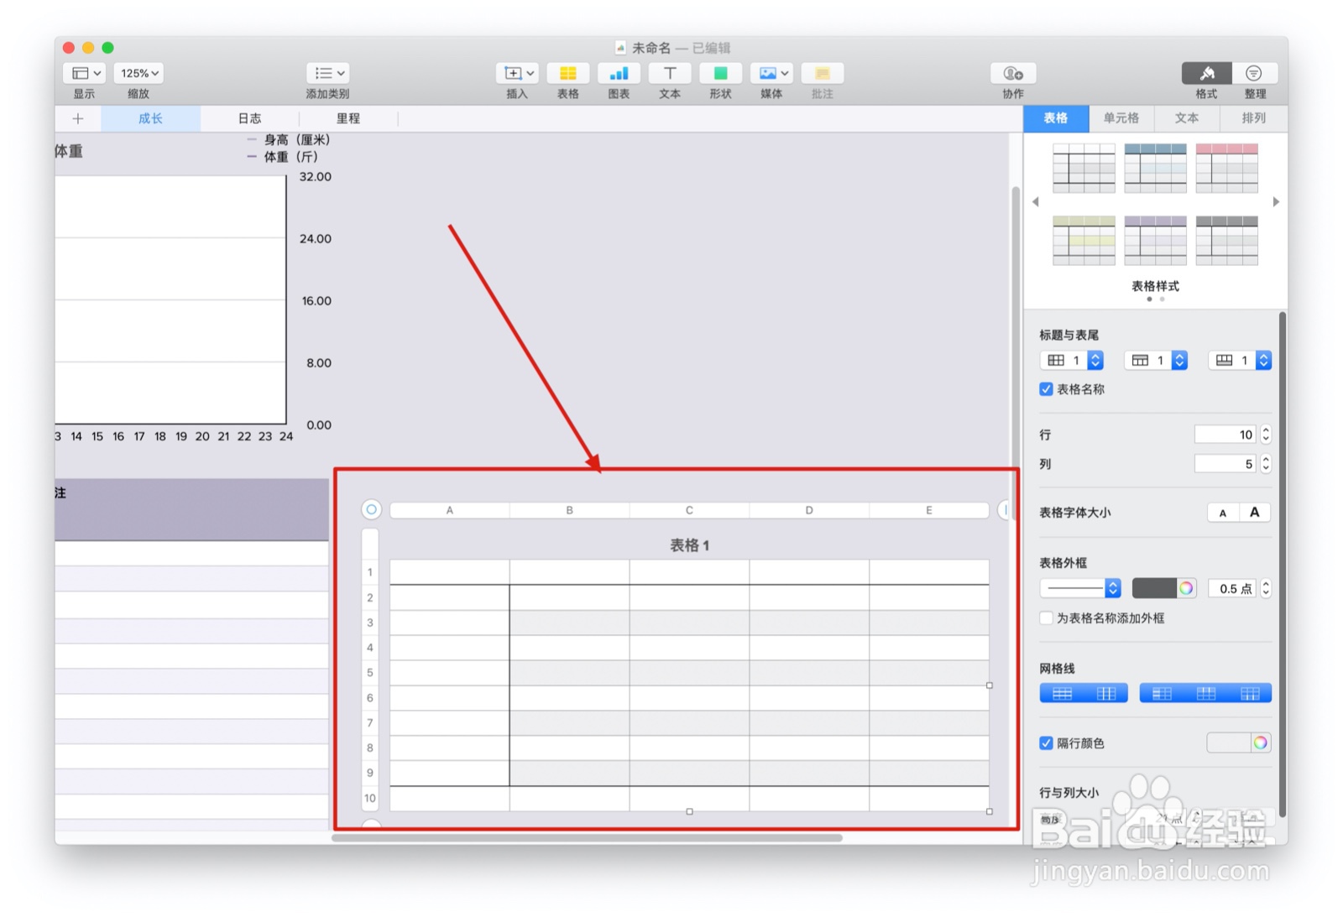Screen dimensions: 1343x917
Task: Choose the dark gray header table style
Action: click(x=1227, y=241)
